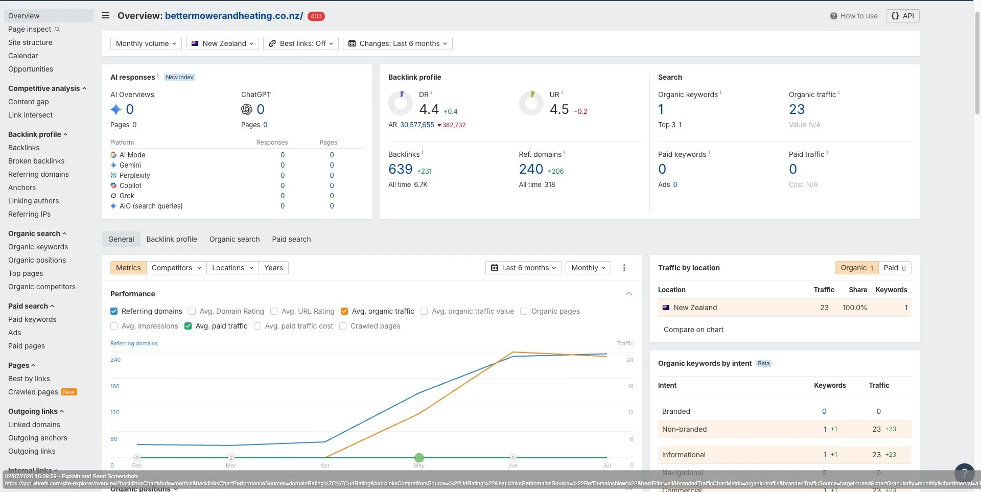This screenshot has height=492, width=981.
Task: Open the Last 6 months chart range dropdown
Action: pos(523,268)
